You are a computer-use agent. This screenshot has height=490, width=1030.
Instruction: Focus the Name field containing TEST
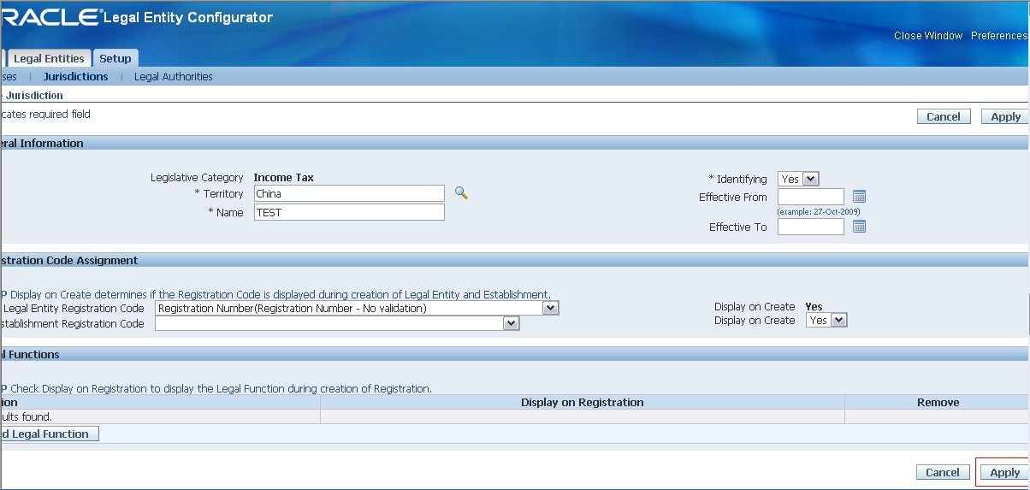pyautogui.click(x=349, y=212)
